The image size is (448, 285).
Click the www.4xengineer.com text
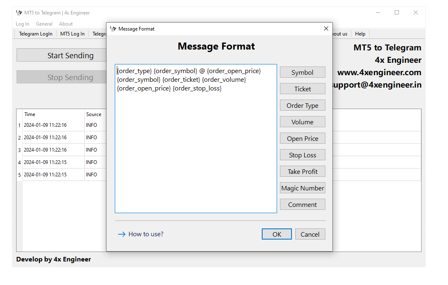point(379,73)
